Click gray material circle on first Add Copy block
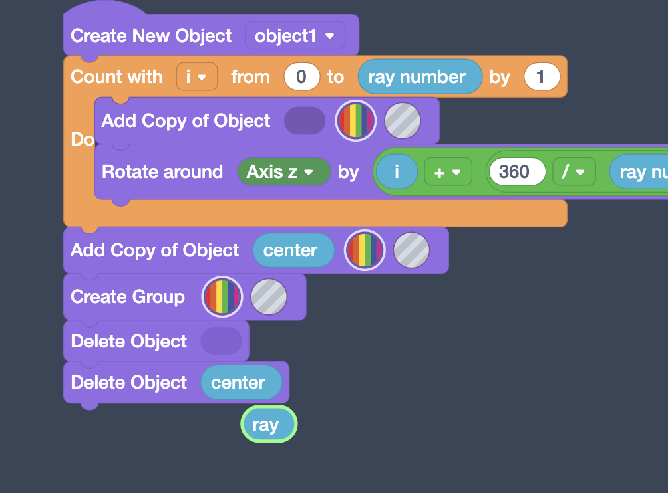The height and width of the screenshot is (493, 668). 403,120
